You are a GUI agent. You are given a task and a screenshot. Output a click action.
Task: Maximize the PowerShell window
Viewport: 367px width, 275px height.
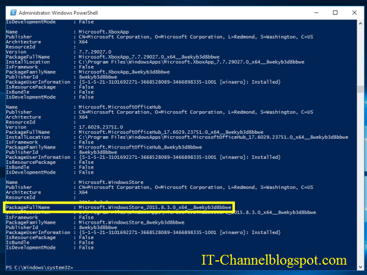[x=335, y=13]
